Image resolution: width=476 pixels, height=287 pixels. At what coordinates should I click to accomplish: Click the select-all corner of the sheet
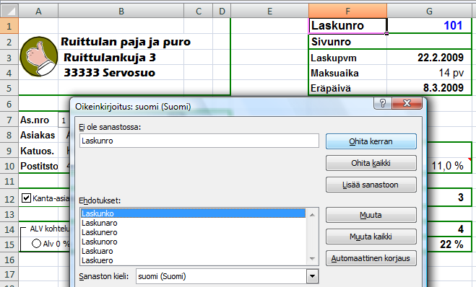(x=9, y=12)
